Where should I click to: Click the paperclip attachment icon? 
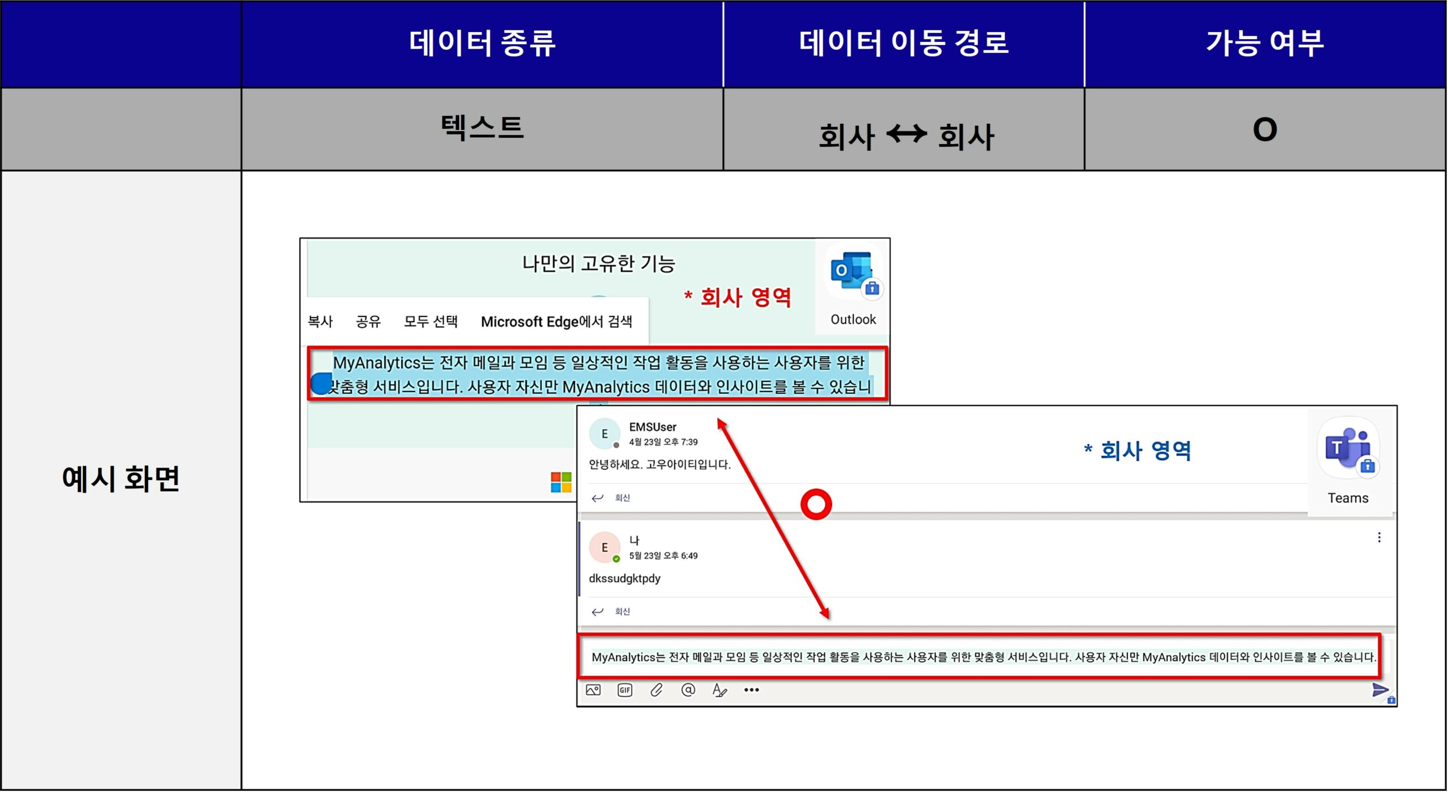coord(656,690)
